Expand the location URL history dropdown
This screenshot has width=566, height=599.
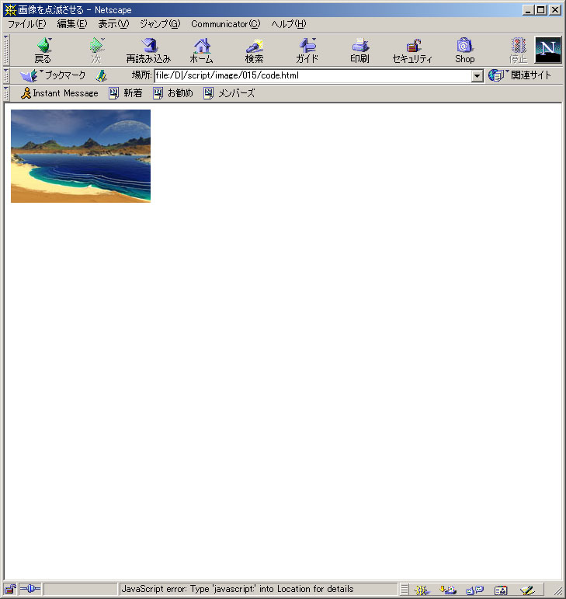tap(477, 76)
